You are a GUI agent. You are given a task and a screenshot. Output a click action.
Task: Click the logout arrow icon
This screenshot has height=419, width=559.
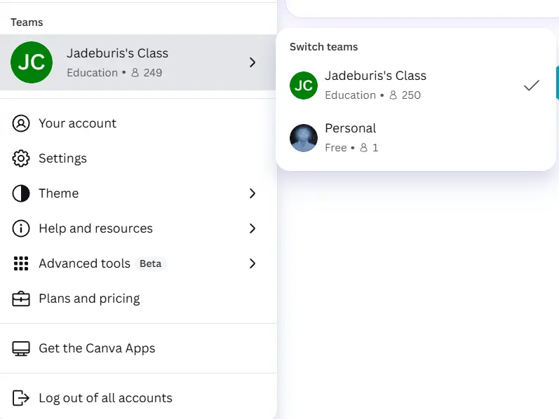pos(21,398)
